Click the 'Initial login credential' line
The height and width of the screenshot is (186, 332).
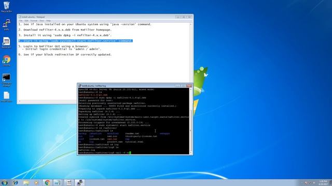(61, 49)
